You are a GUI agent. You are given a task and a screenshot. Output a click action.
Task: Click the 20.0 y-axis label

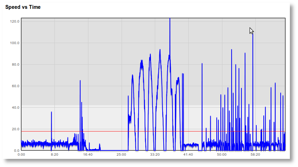click(x=16, y=129)
